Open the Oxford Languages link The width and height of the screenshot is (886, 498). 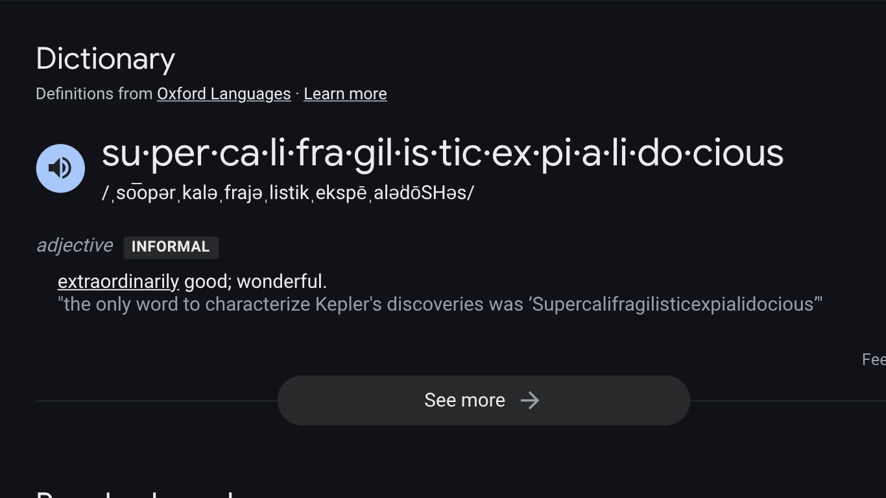click(224, 94)
